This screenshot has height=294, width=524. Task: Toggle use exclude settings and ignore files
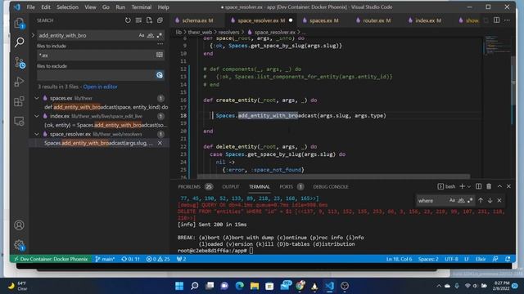(160, 75)
